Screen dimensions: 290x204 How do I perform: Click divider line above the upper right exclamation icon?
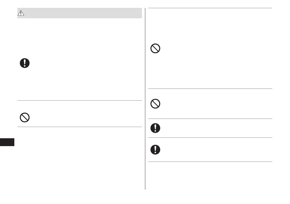210,119
